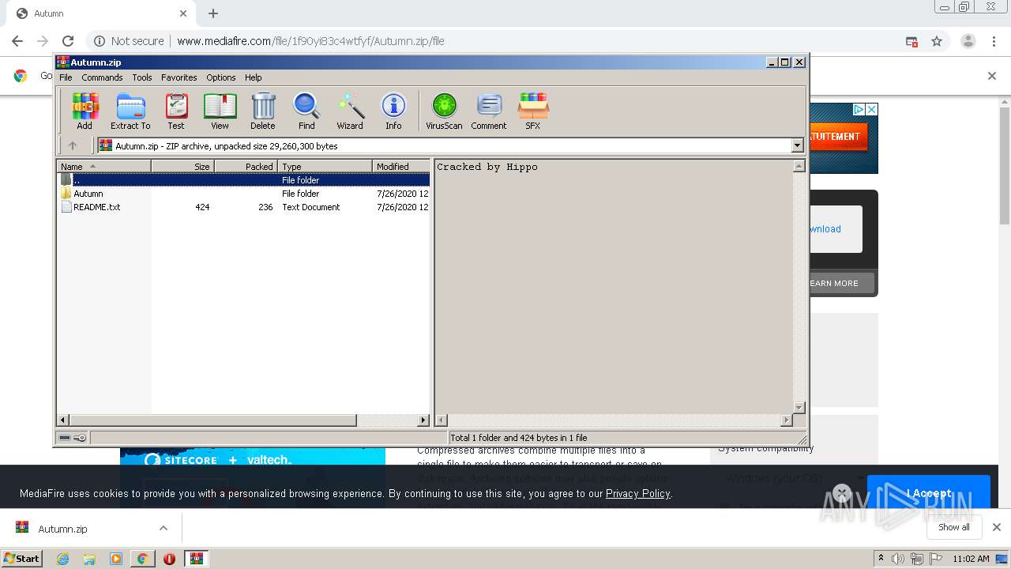Click the volume icon in the system tray
1011x569 pixels.
pos(898,559)
